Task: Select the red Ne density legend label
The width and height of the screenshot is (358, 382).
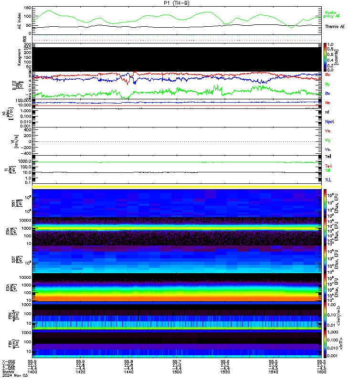Action: [327, 103]
